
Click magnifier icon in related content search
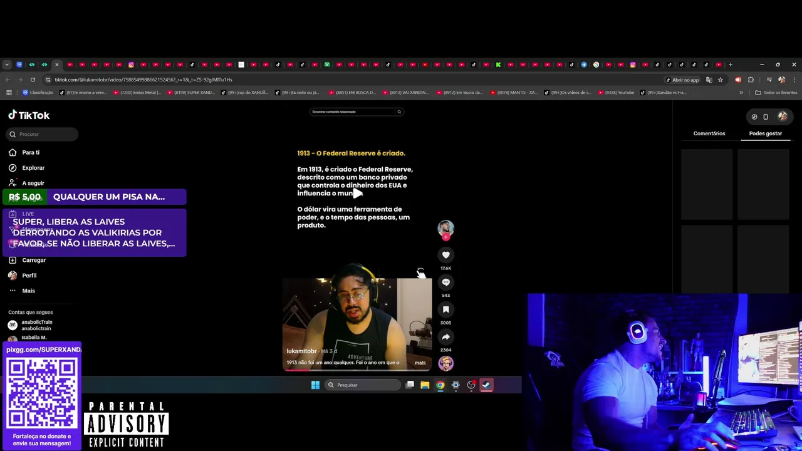[x=398, y=111]
